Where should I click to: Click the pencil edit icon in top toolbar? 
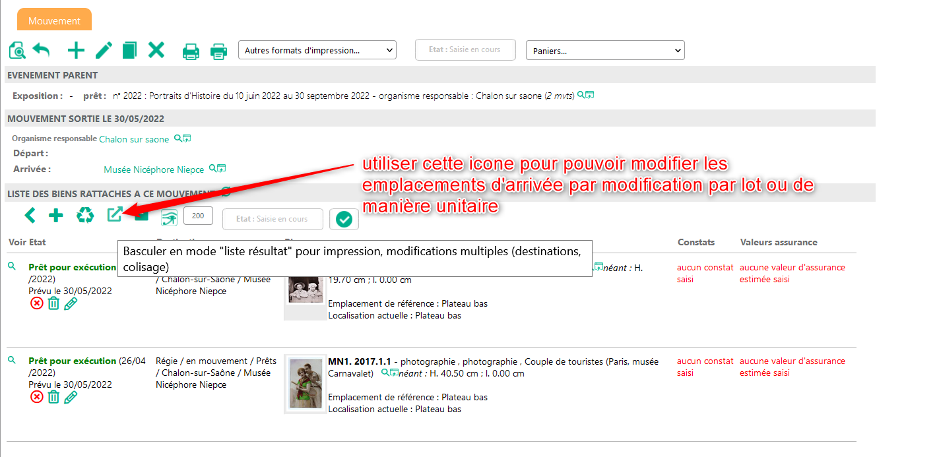click(104, 51)
